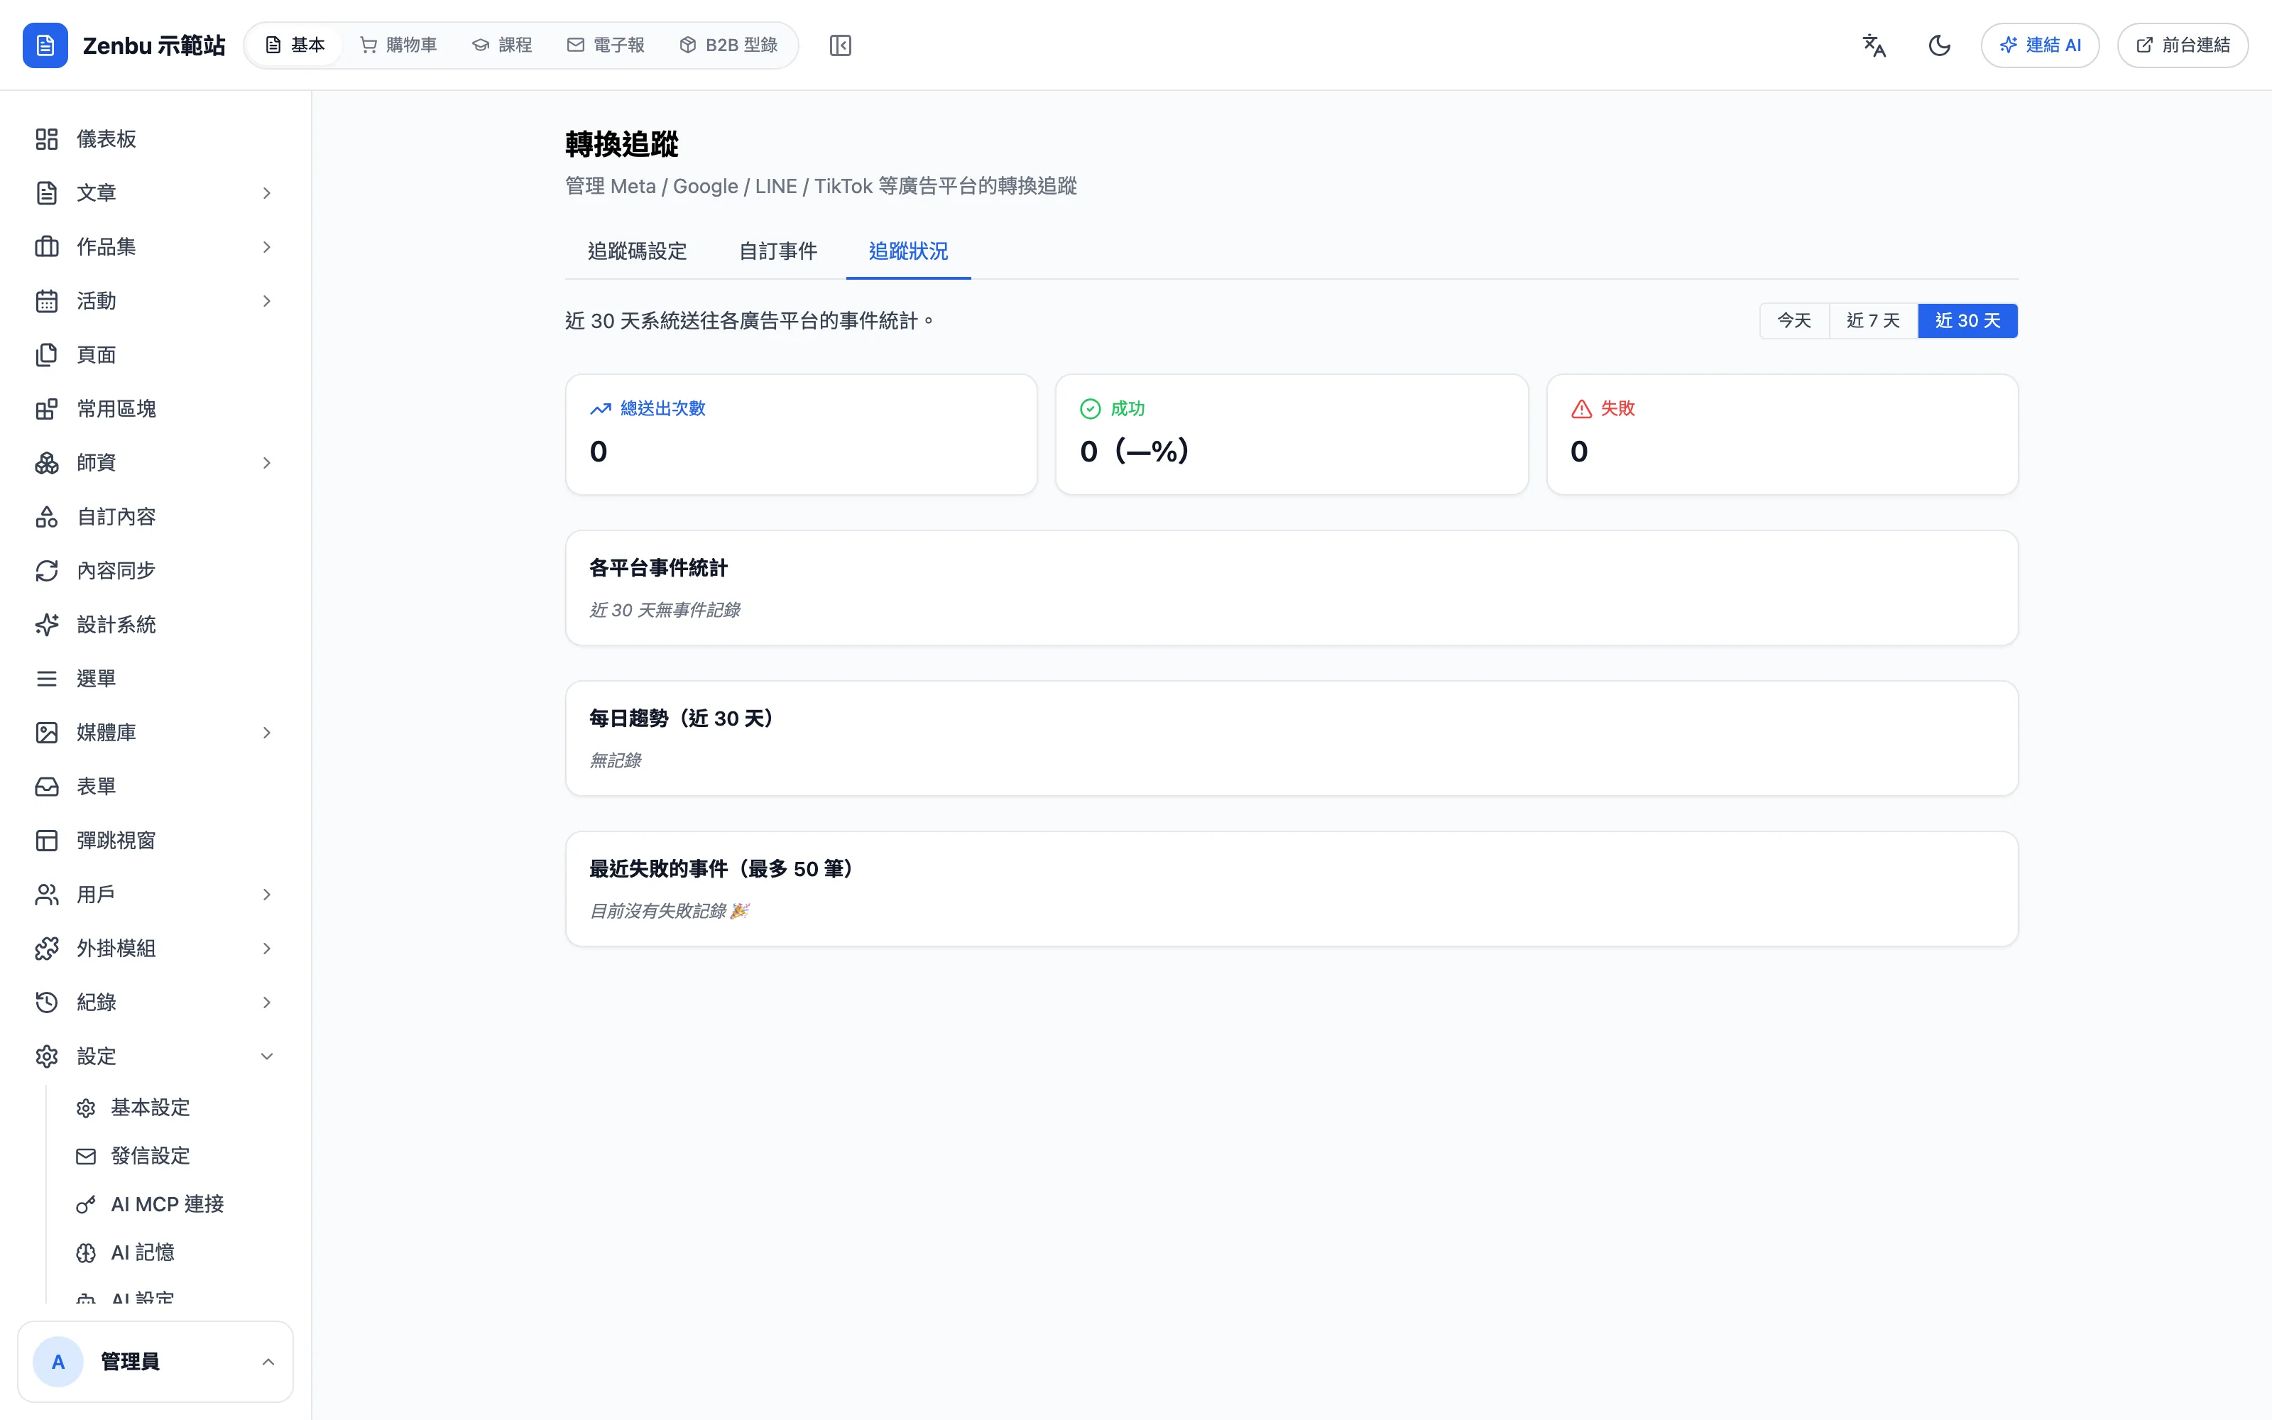The width and height of the screenshot is (2272, 1420).
Task: Open the 內容同步 sync icon
Action: (x=47, y=571)
